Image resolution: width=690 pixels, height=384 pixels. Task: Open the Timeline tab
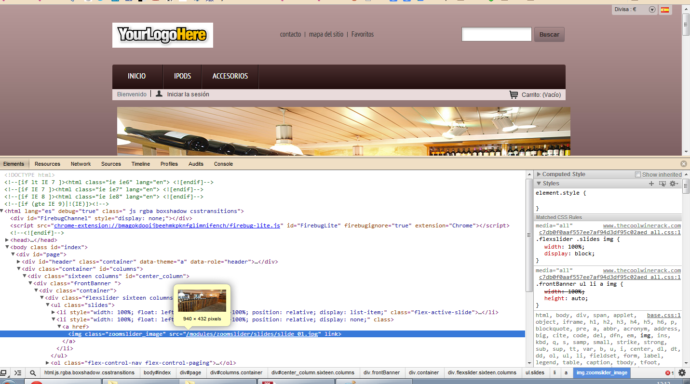141,164
